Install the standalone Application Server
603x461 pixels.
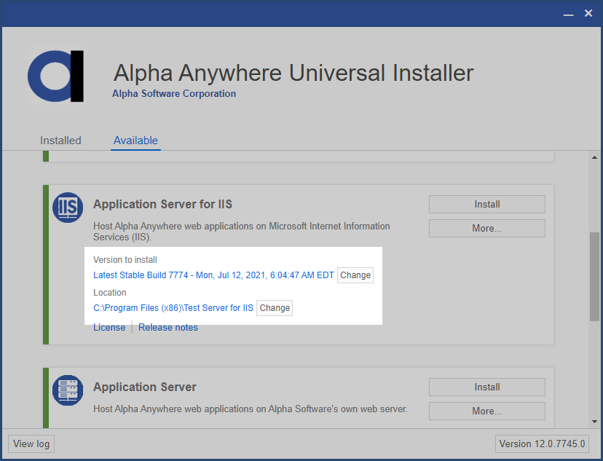(x=487, y=387)
